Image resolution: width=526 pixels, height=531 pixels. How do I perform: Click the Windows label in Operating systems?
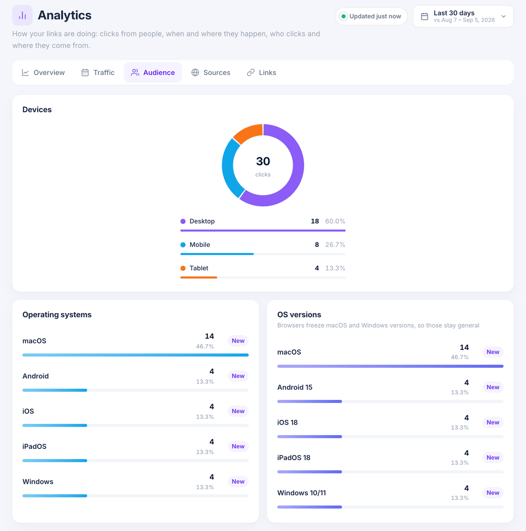coord(38,482)
